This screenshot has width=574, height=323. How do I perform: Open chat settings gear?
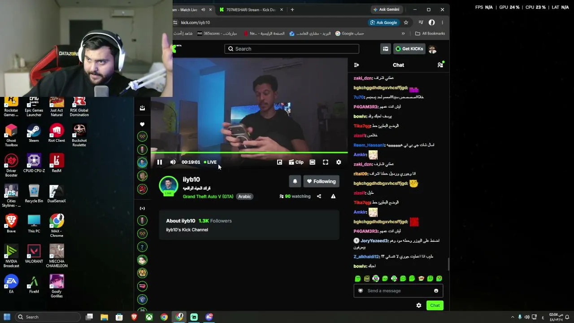click(419, 306)
